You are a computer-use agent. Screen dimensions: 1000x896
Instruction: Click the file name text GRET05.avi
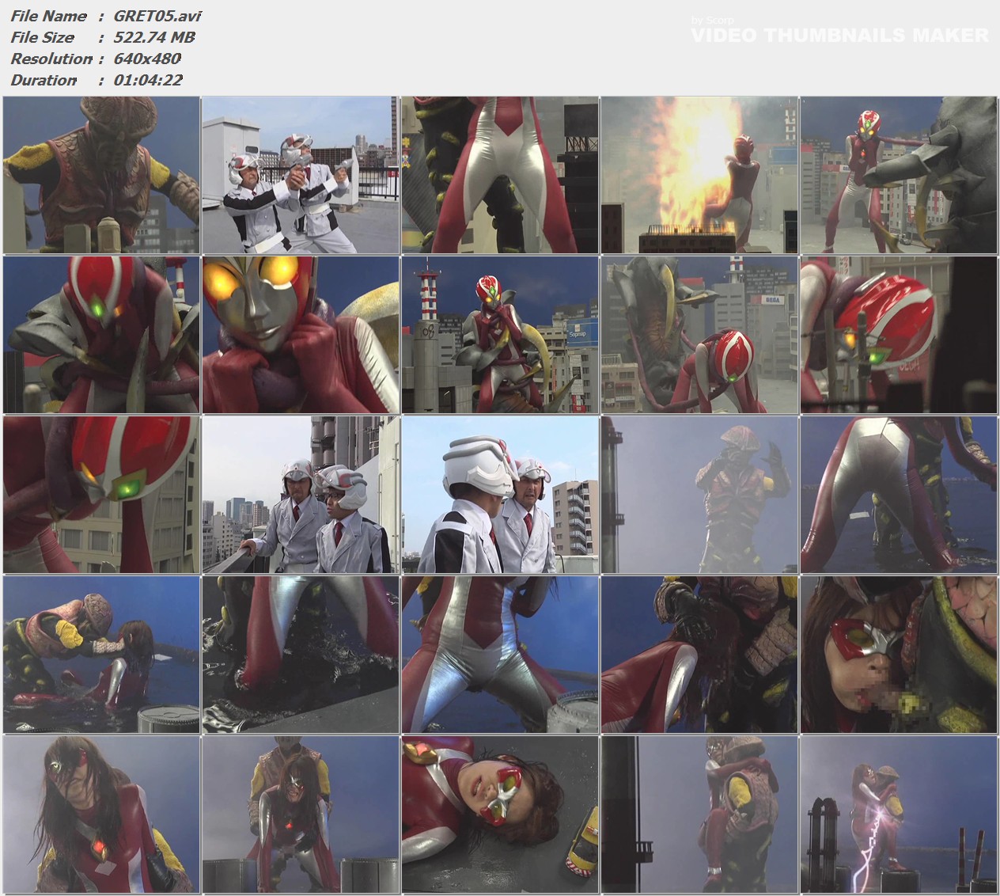[x=157, y=16]
